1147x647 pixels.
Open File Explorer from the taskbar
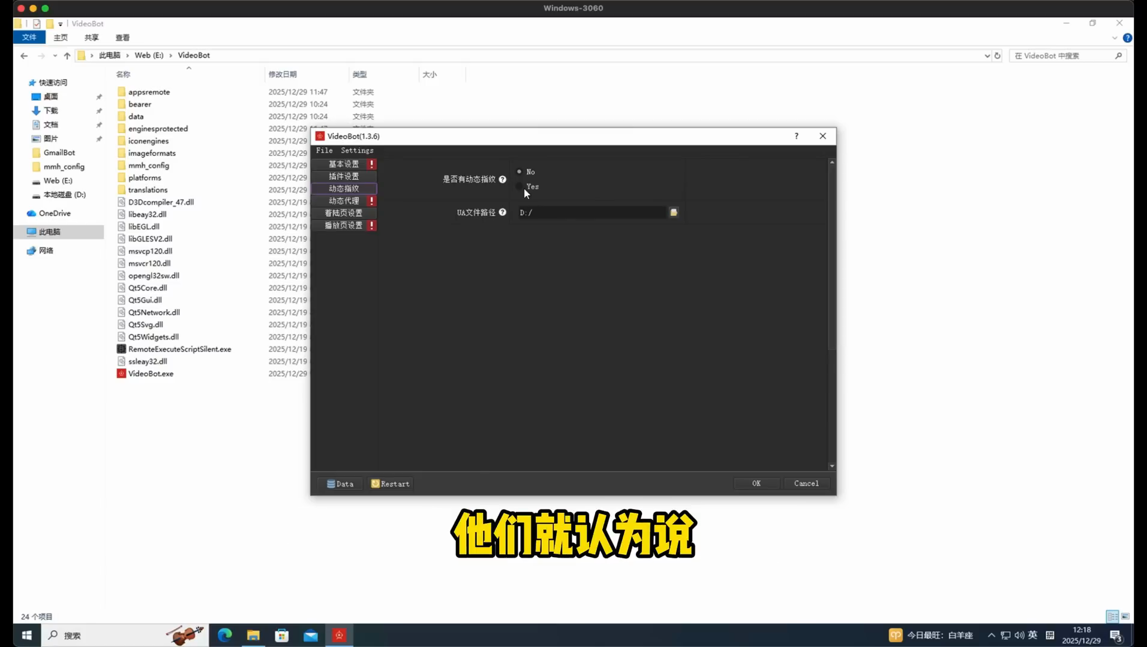tap(253, 635)
